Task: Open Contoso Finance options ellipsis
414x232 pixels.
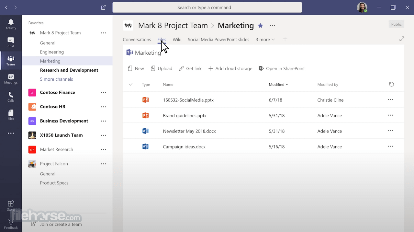Action: pos(103,92)
